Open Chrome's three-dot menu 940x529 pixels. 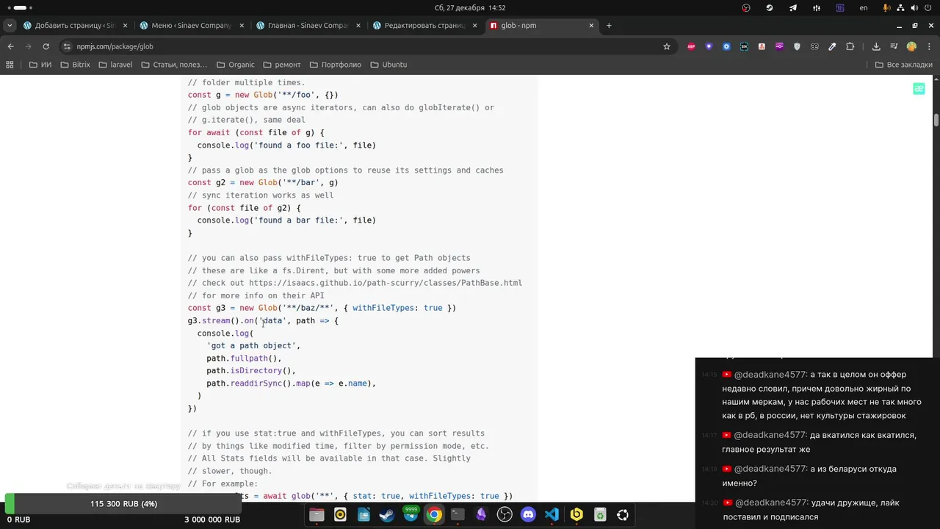(928, 46)
